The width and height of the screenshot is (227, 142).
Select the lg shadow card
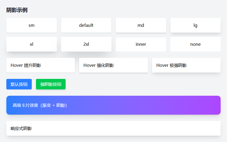click(x=195, y=25)
